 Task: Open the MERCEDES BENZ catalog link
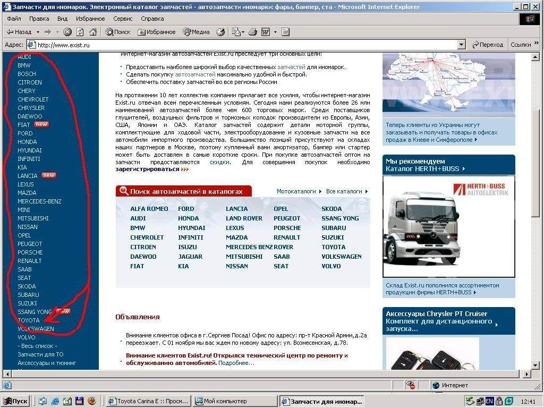click(249, 247)
